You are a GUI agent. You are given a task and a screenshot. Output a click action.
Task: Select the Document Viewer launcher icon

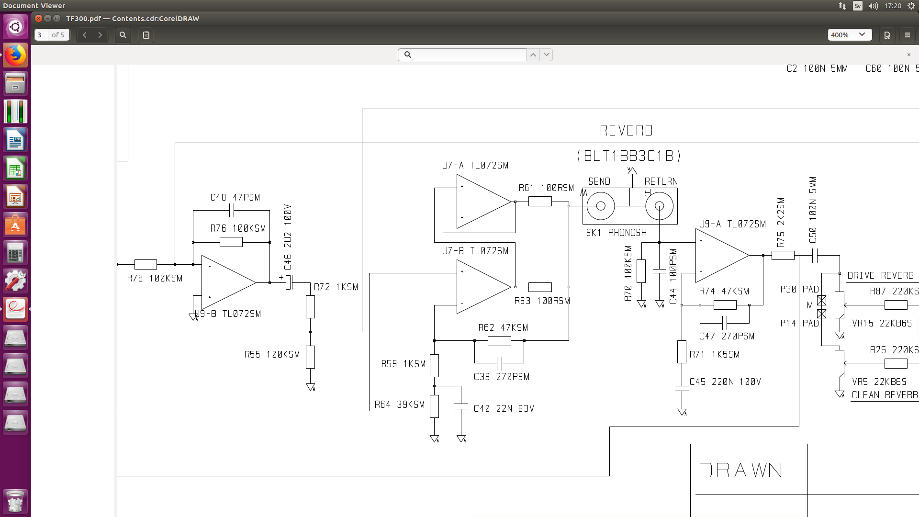(x=15, y=310)
